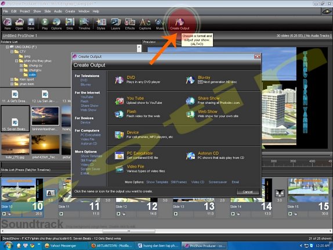Select Web Show output icon

pos(190,114)
